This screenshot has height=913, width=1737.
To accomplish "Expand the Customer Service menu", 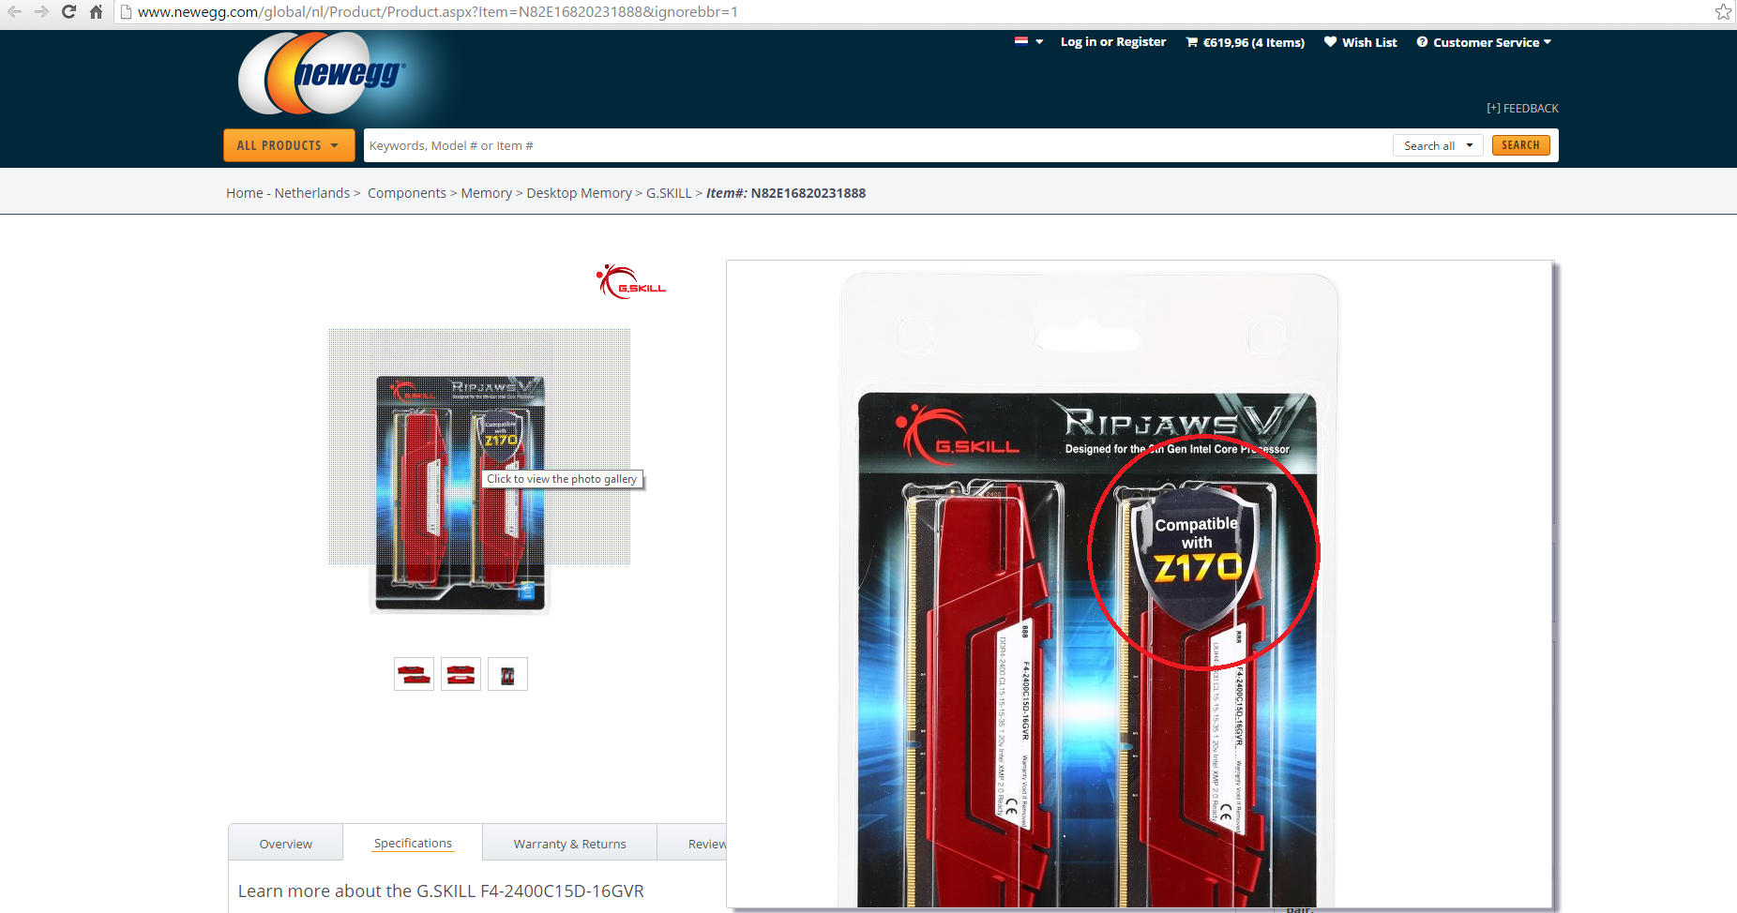I will (x=1491, y=42).
